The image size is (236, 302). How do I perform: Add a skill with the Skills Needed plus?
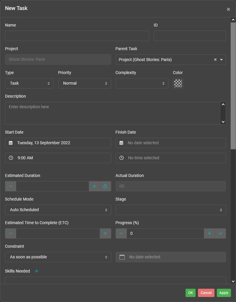[x=36, y=271]
